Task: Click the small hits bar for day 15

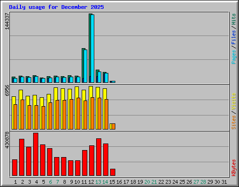Action: [112, 82]
